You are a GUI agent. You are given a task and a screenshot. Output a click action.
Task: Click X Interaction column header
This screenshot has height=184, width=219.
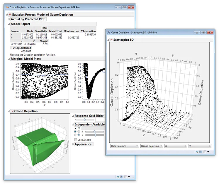tap(72, 31)
